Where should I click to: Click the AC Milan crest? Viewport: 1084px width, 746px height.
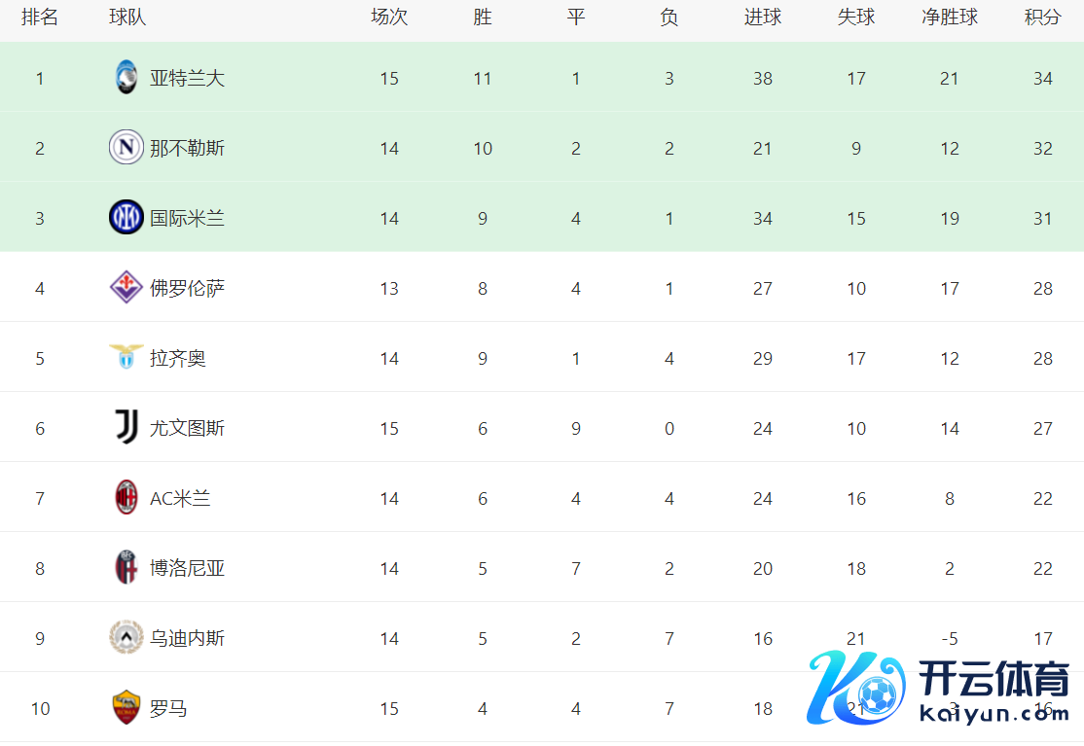[x=126, y=498]
